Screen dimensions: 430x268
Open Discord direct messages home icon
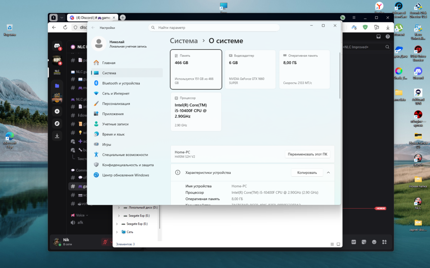(57, 46)
